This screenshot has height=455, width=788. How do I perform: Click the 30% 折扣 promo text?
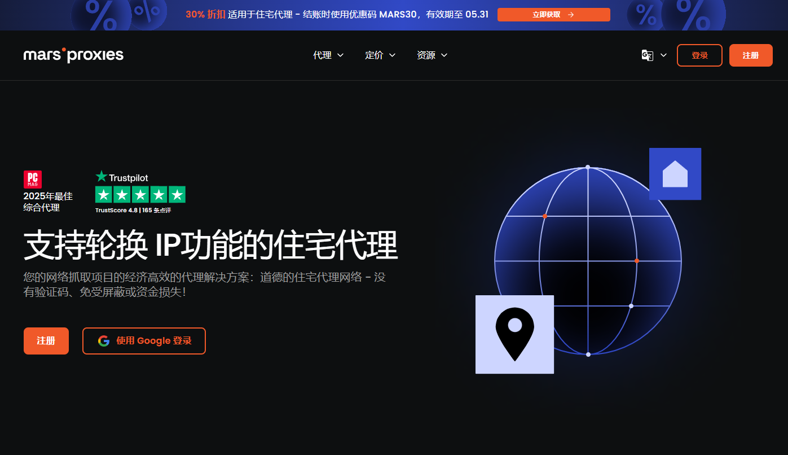click(205, 15)
